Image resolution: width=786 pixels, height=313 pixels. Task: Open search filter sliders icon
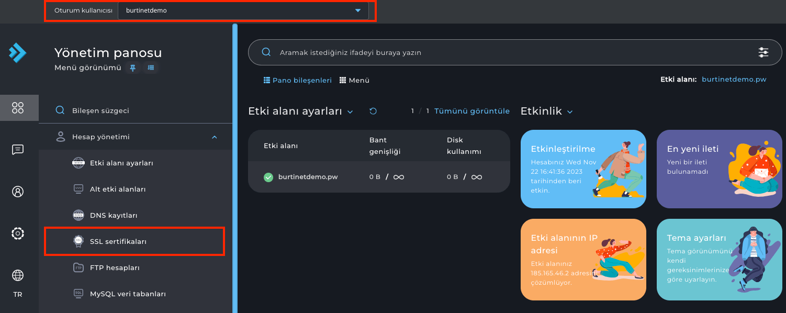[763, 52]
